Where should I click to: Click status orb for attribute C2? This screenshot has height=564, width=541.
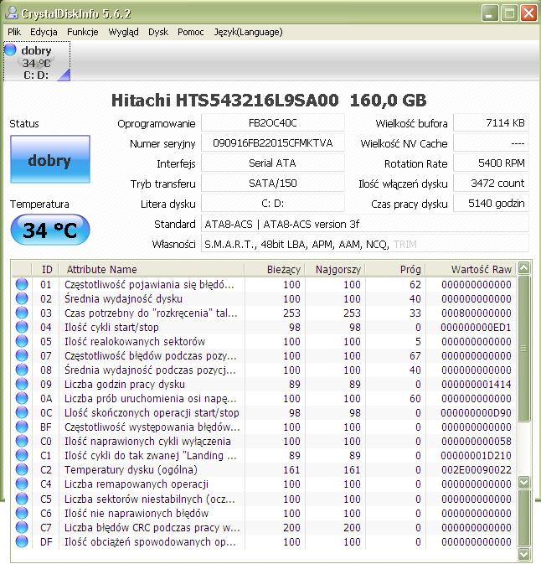pos(22,469)
